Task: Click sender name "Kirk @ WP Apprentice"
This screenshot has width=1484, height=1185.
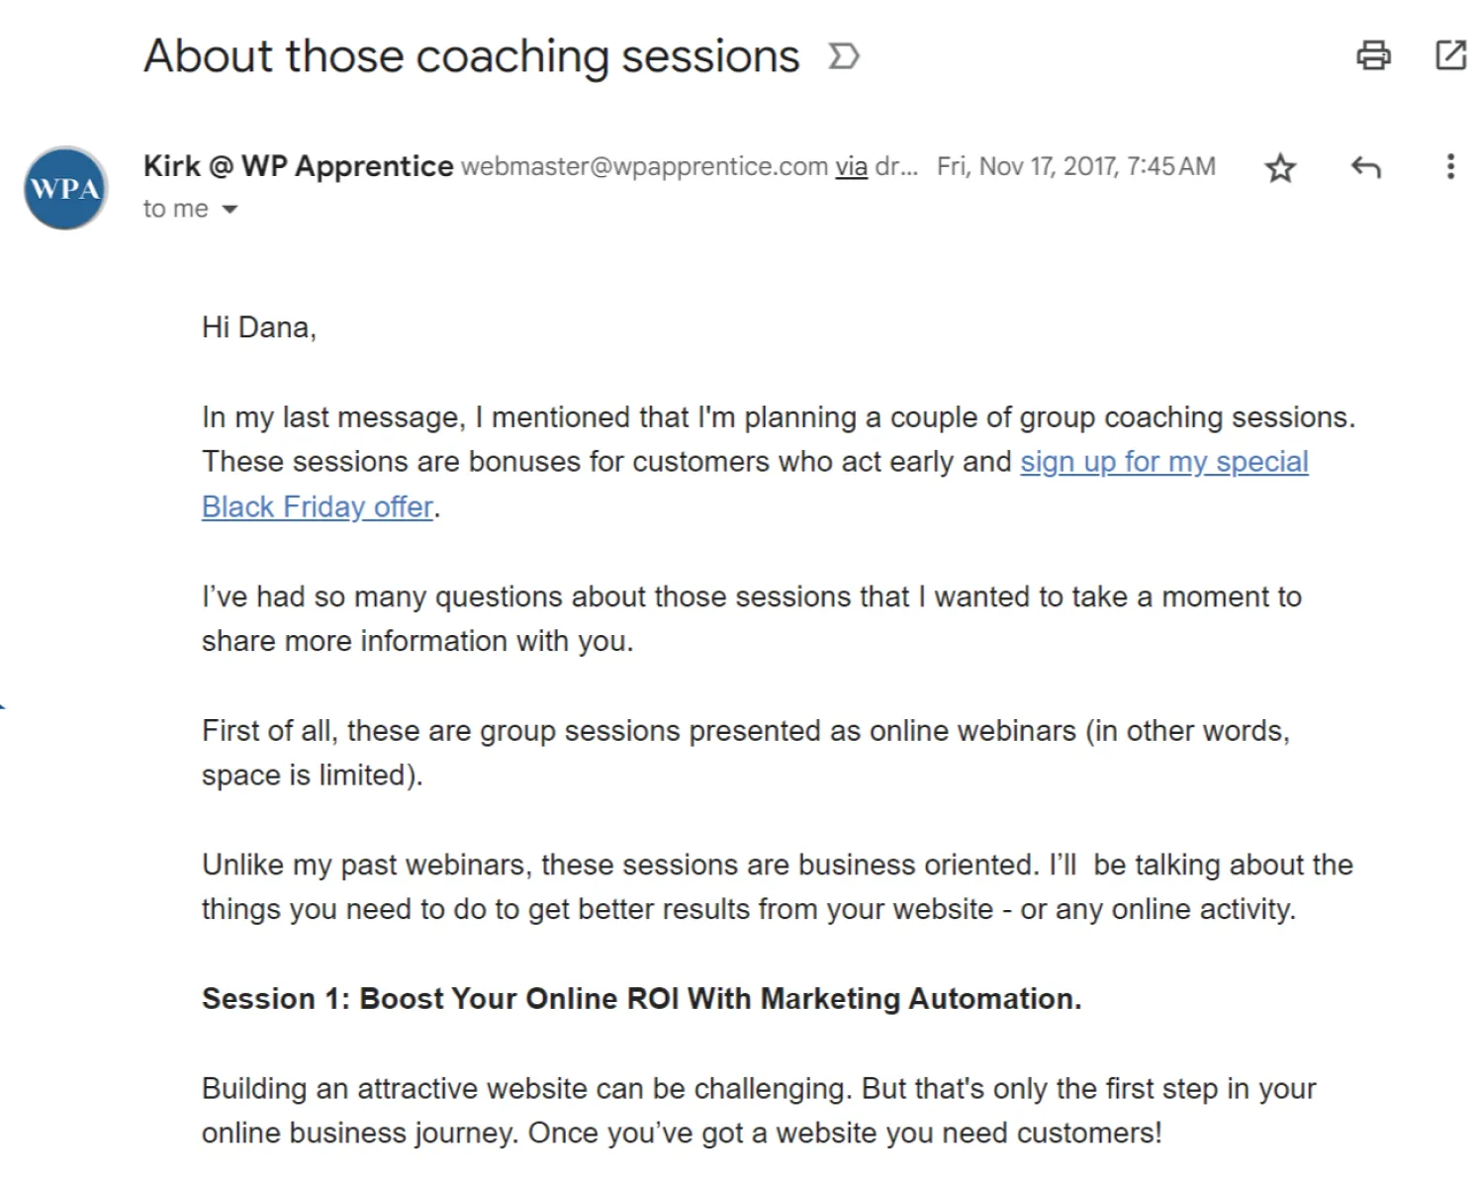Action: [x=298, y=166]
